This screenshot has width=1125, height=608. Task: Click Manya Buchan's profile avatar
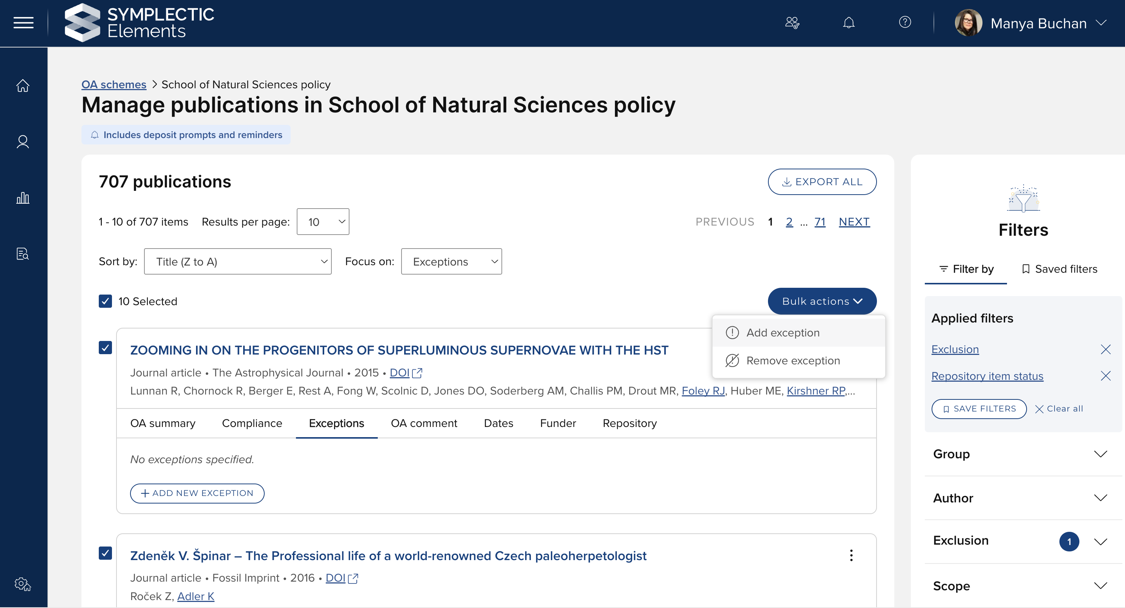tap(968, 23)
